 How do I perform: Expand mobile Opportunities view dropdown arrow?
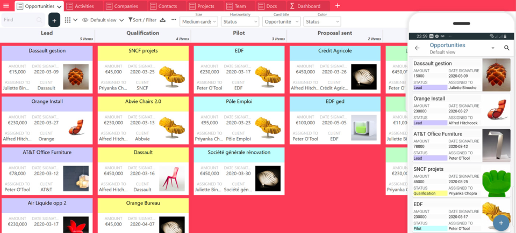[493, 48]
